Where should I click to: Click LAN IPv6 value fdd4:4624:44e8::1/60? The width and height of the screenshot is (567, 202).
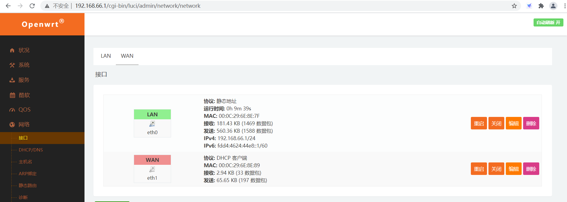242,146
